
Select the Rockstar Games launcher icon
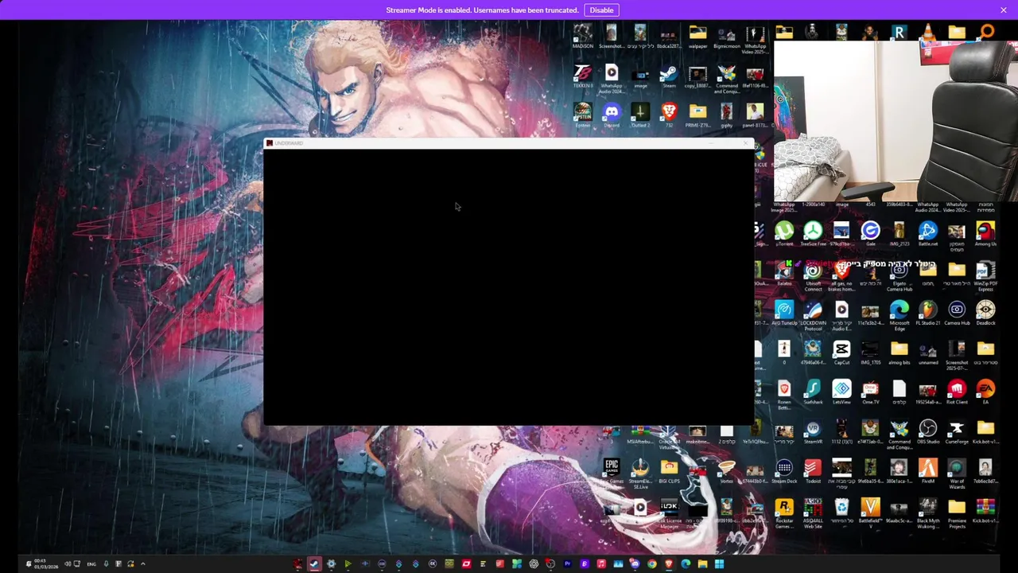[x=784, y=513]
